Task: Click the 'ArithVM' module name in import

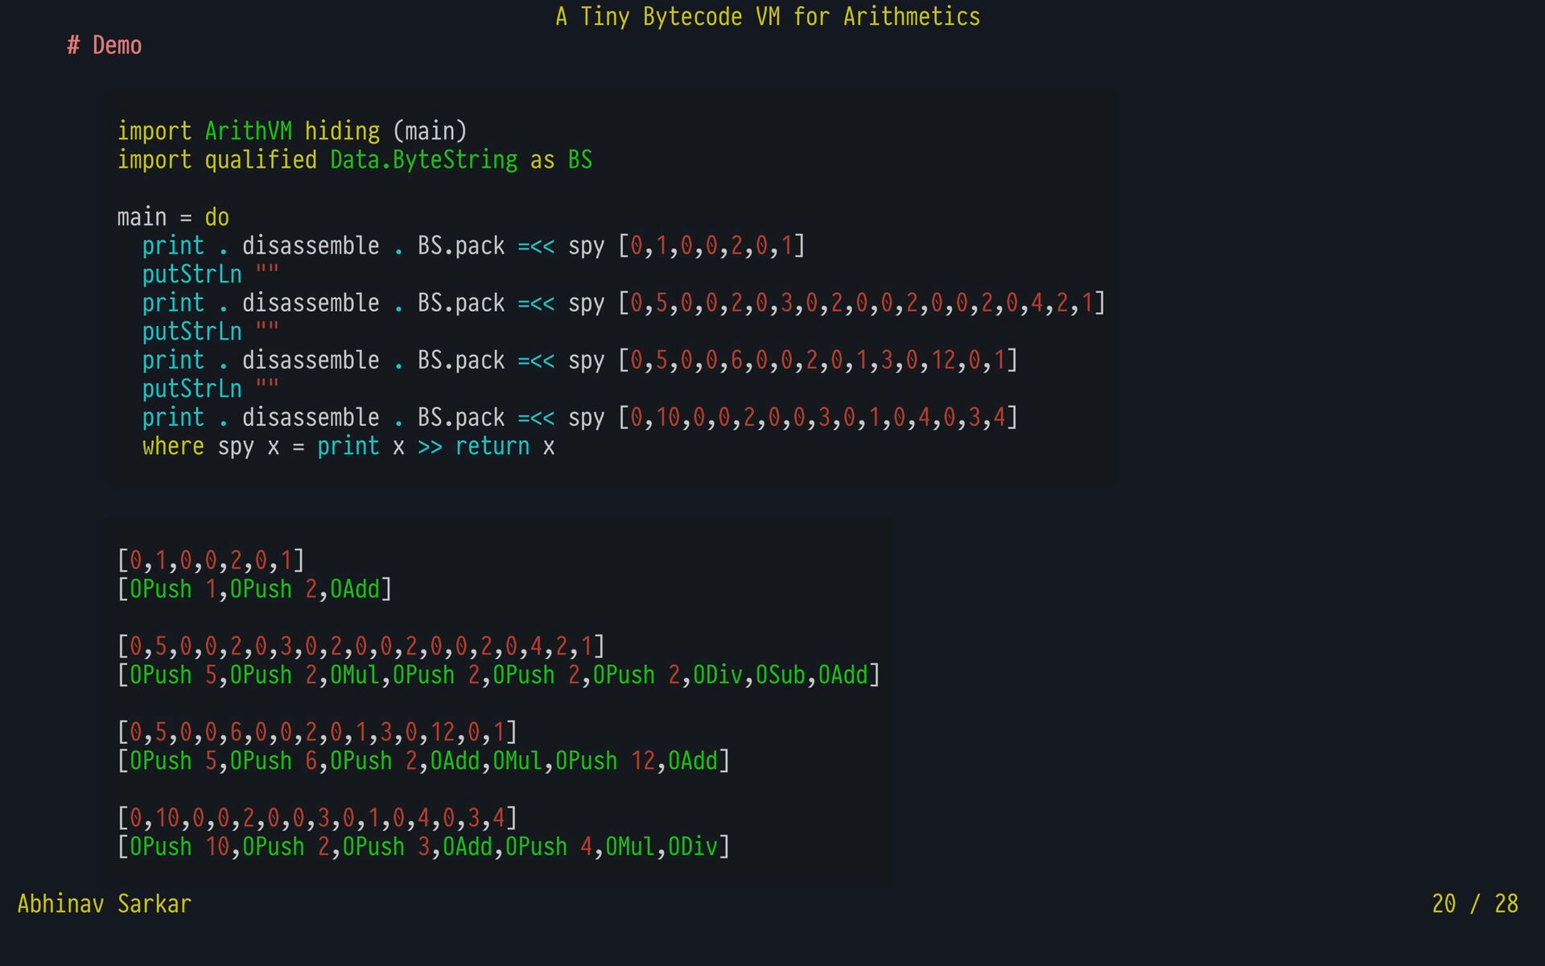Action: tap(248, 131)
